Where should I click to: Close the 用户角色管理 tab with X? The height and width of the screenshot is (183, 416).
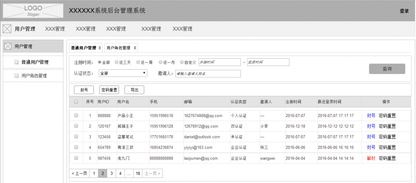coord(135,48)
